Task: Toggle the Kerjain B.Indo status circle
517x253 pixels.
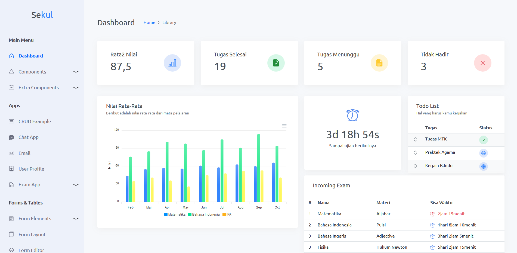Action: coord(484,166)
